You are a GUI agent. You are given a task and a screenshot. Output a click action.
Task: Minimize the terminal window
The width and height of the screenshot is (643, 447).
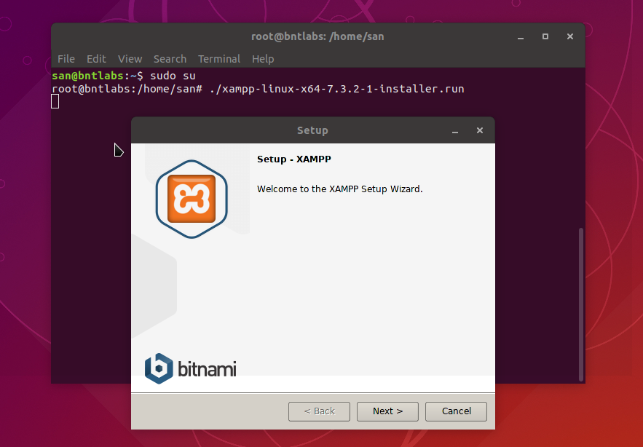click(x=521, y=37)
